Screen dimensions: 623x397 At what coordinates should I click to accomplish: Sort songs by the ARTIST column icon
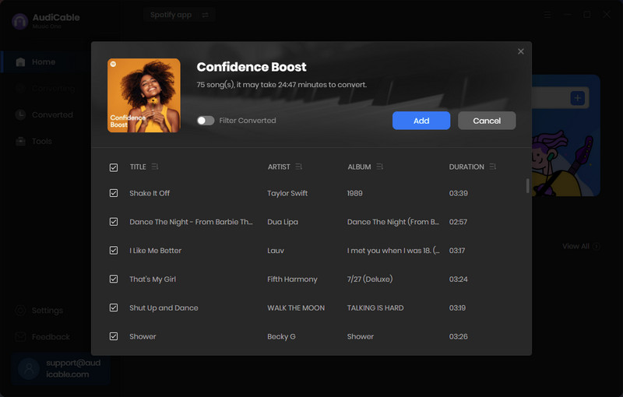click(x=299, y=167)
